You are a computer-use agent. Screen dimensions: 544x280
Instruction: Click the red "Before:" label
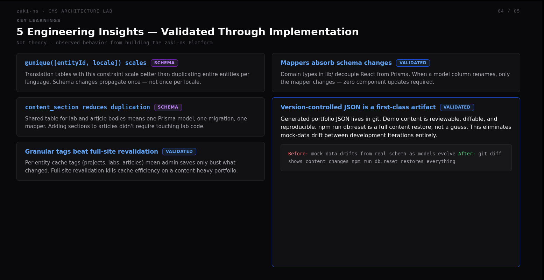298,154
